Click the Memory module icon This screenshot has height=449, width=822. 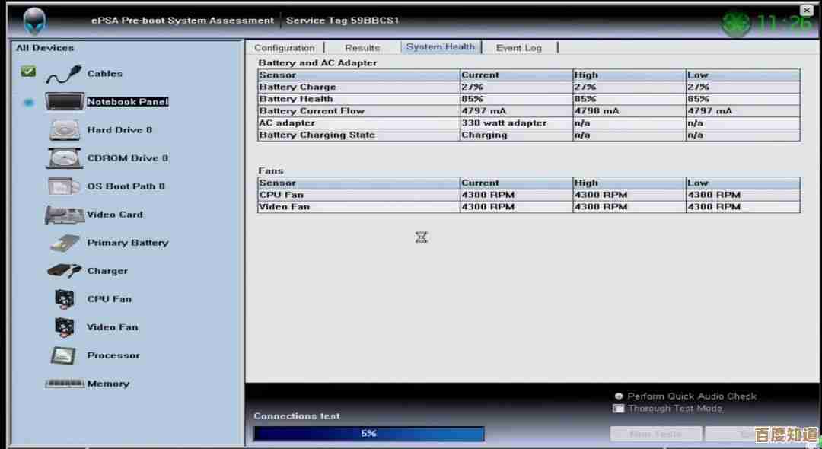click(65, 384)
